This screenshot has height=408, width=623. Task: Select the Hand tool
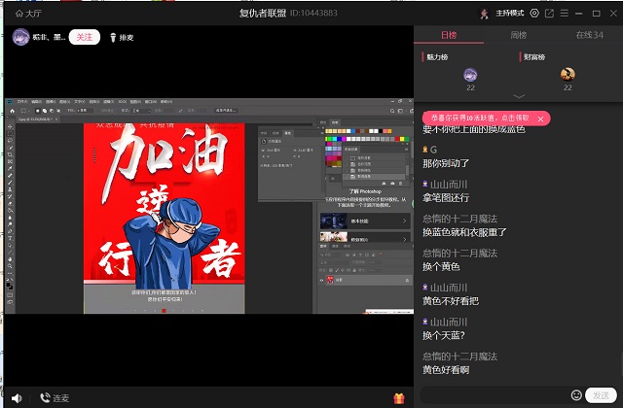pos(10,259)
